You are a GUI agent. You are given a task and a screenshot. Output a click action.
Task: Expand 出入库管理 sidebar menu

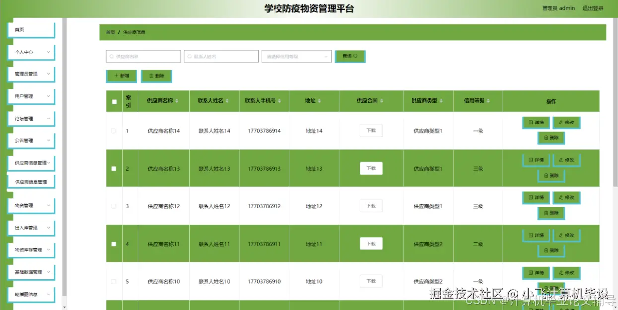pos(31,228)
